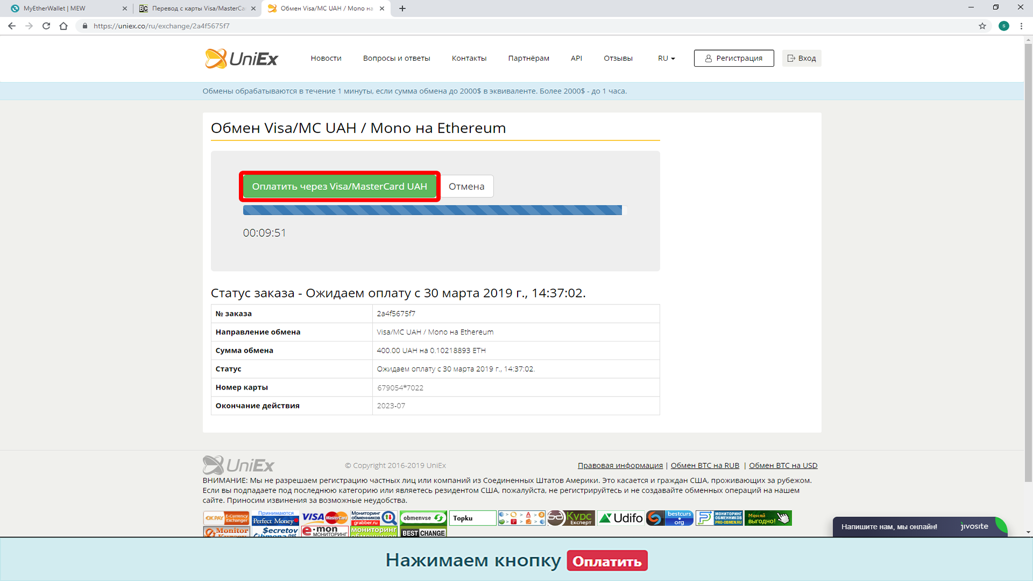The width and height of the screenshot is (1033, 581).
Task: Click the Курс Експерт badge
Action: click(x=571, y=518)
